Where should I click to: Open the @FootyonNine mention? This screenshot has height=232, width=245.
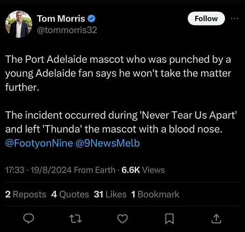pos(39,143)
